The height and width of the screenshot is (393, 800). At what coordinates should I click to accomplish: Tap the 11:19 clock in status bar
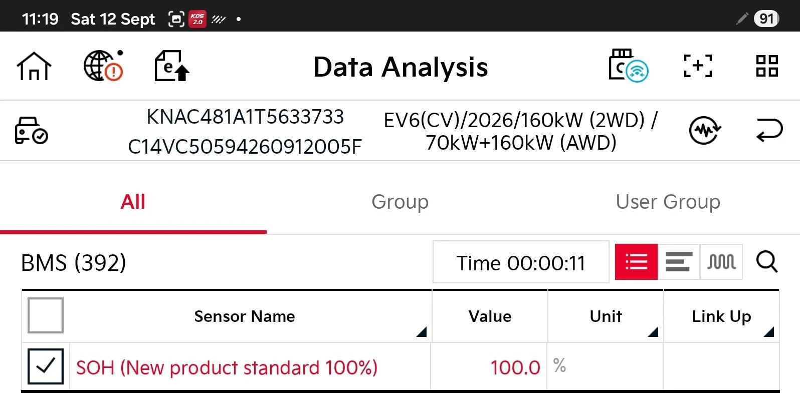click(40, 19)
